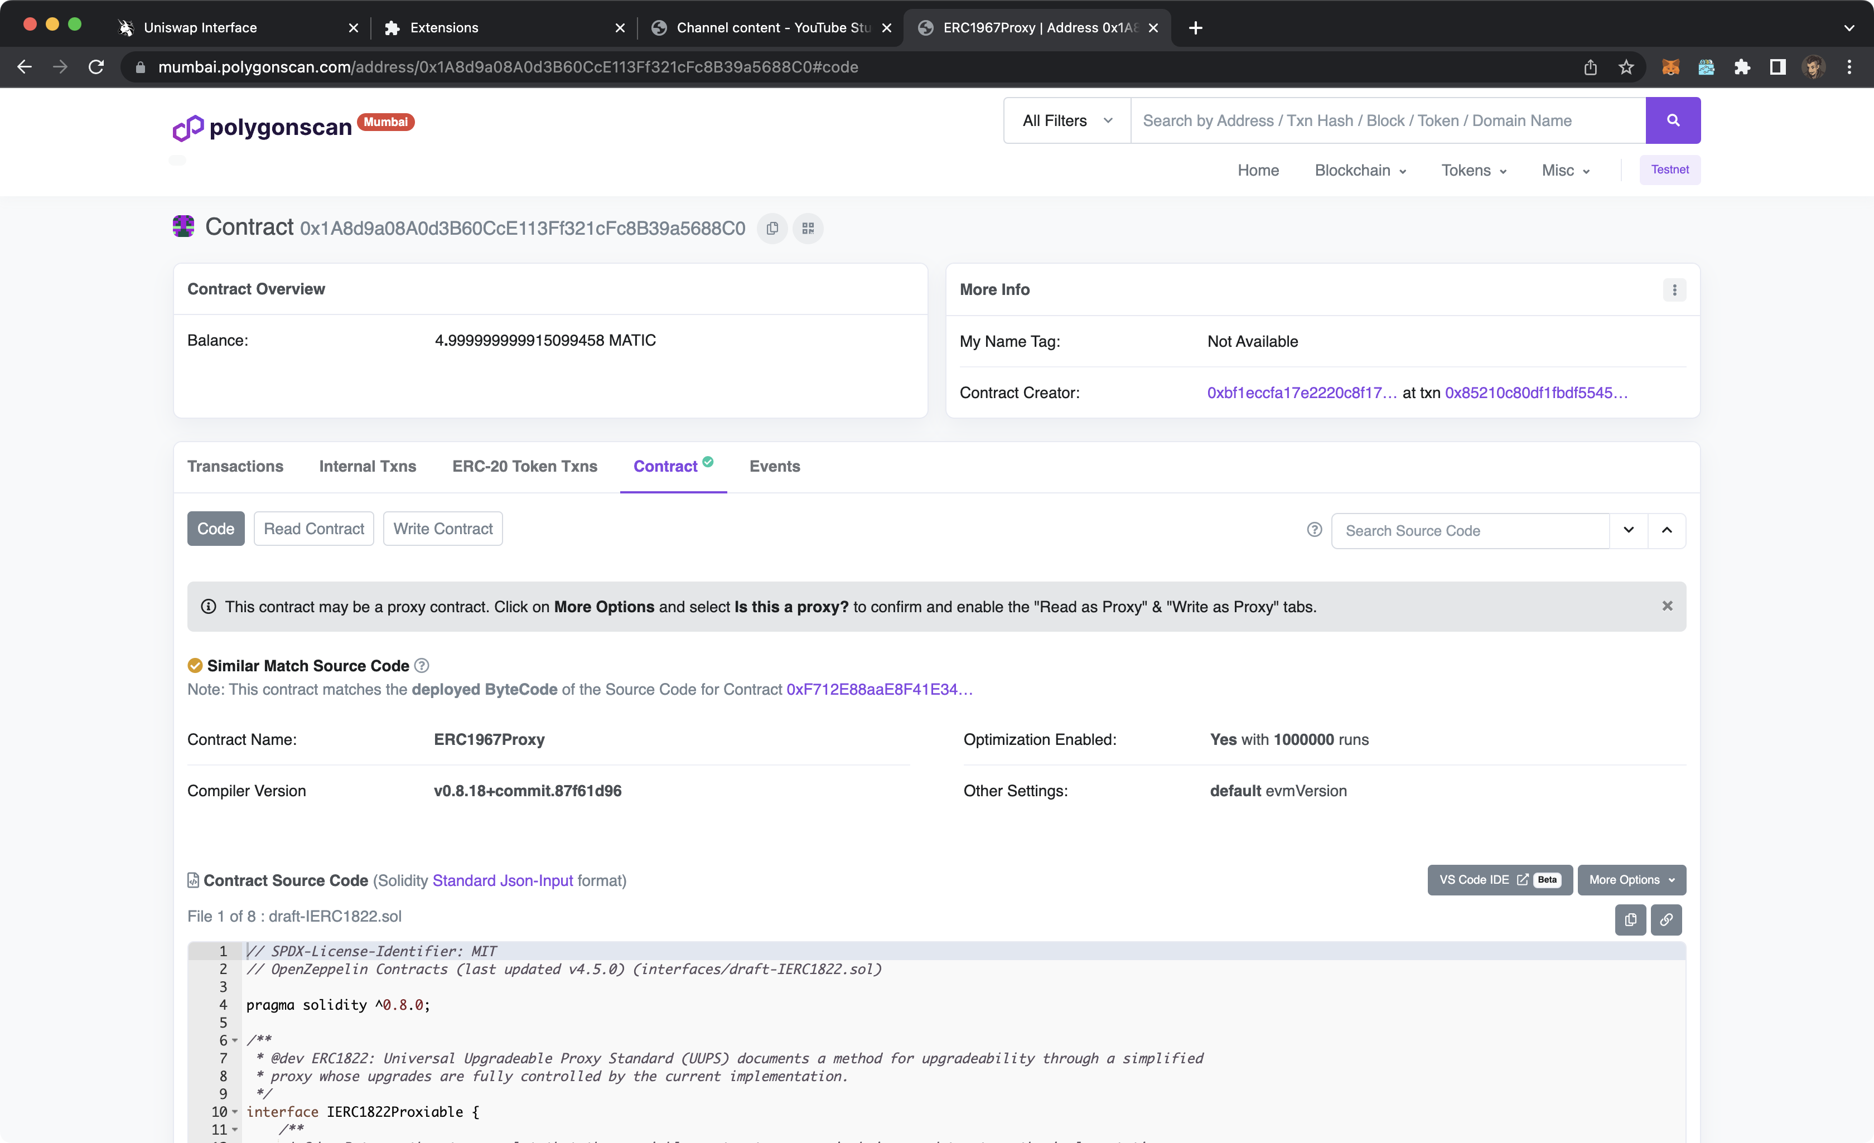The height and width of the screenshot is (1143, 1874).
Task: Open the Similar Match Source Code help icon
Action: pos(421,665)
